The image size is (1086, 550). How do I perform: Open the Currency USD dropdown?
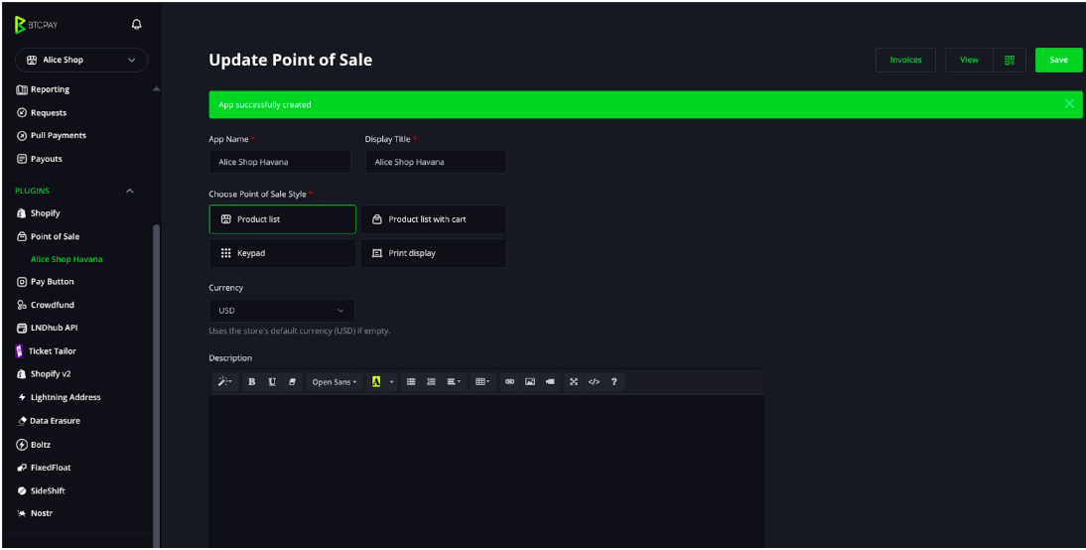tap(282, 311)
